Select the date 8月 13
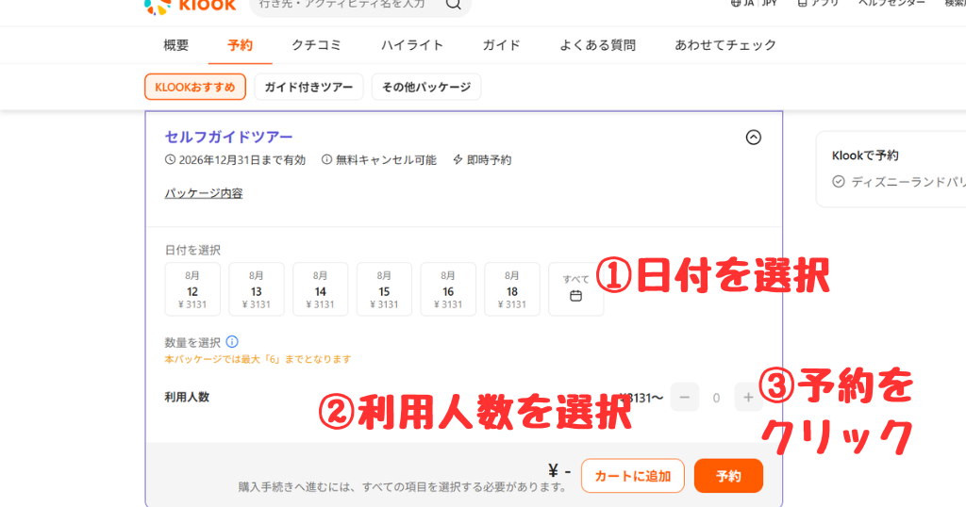This screenshot has width=966, height=507. (257, 289)
